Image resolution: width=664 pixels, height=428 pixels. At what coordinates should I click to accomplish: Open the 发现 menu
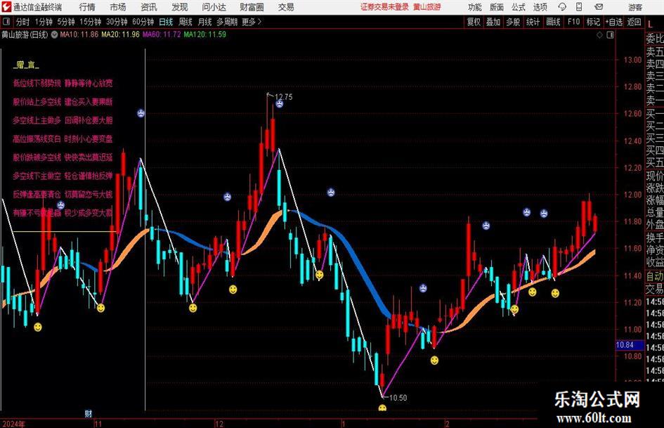tap(180, 7)
